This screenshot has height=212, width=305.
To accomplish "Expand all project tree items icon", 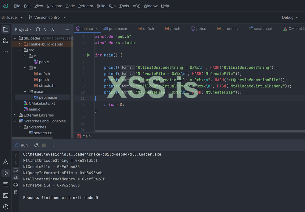I will point(45,29).
